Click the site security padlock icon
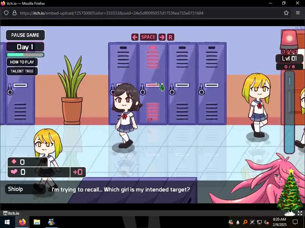 14,13
